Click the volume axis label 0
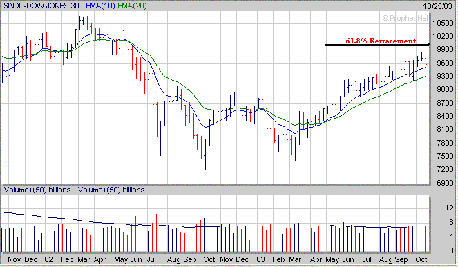The width and height of the screenshot is (458, 267). 451,250
